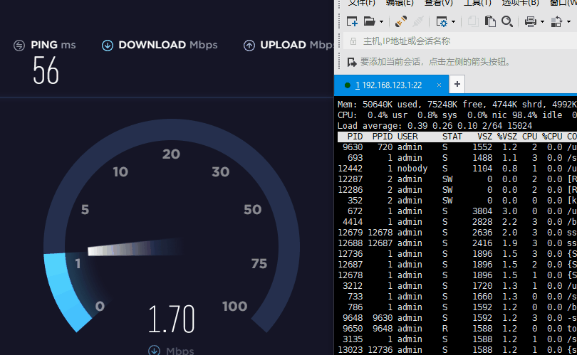This screenshot has height=355, width=577.
Task: Click the grayed Copy icon
Action: [473, 21]
